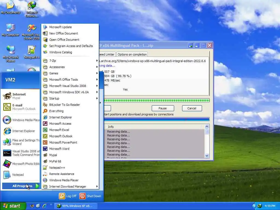Start the Everything search program

70,111
